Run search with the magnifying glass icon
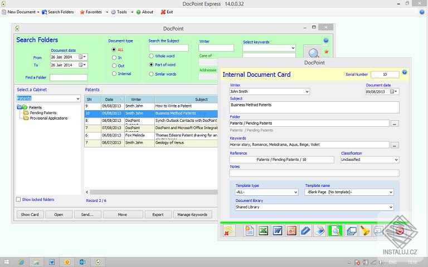This screenshot has width=428, height=267. coord(313,52)
